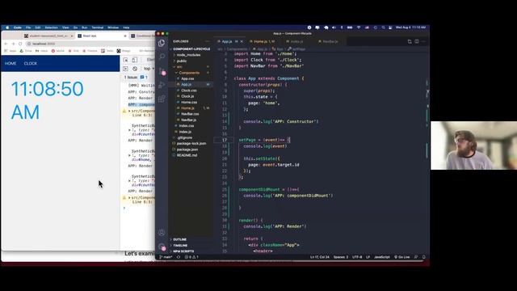Image resolution: width=517 pixels, height=291 pixels.
Task: Open the Run menu
Action: coord(84,27)
